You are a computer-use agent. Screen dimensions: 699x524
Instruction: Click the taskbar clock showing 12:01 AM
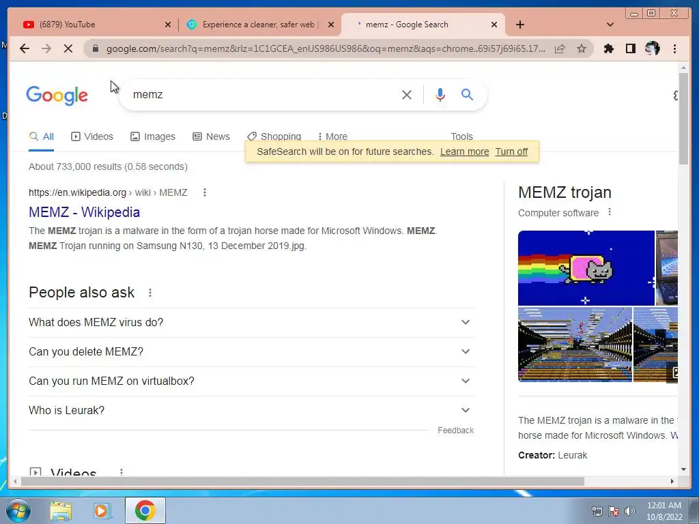pos(664,511)
